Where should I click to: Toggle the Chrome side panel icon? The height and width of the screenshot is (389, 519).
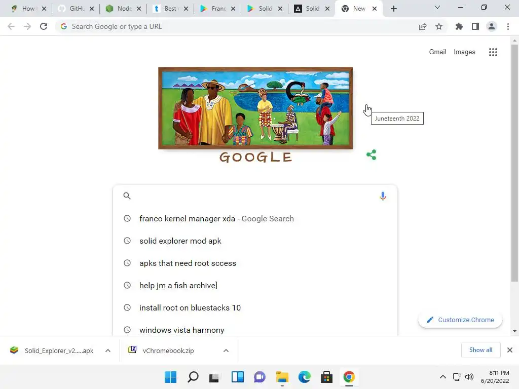(475, 26)
